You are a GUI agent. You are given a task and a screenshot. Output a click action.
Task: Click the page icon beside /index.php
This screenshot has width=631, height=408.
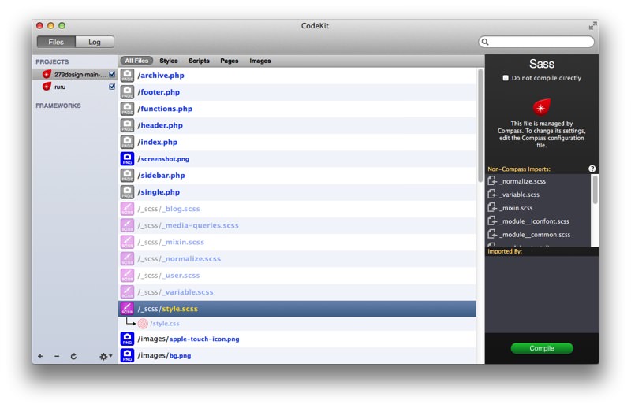click(127, 142)
